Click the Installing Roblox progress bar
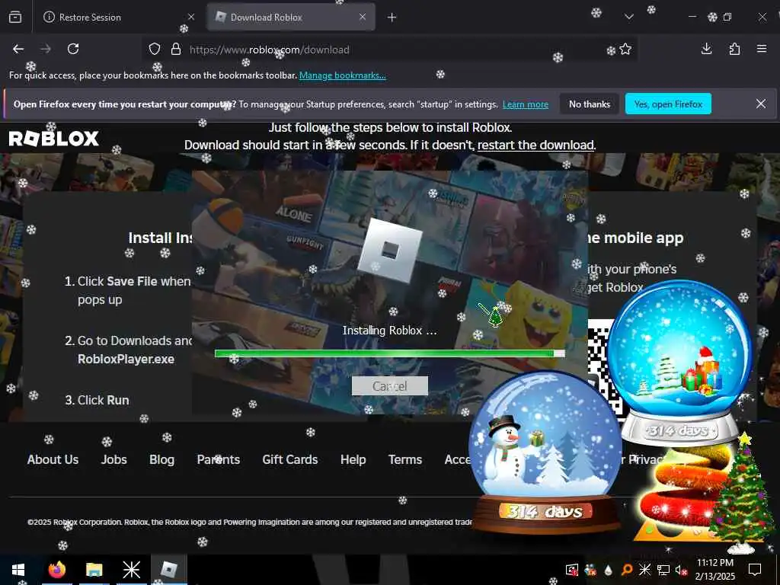 (x=389, y=353)
